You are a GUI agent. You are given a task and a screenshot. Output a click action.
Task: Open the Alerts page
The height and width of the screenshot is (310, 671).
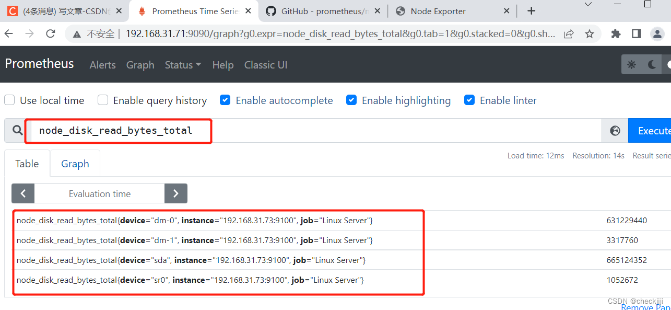(x=102, y=65)
